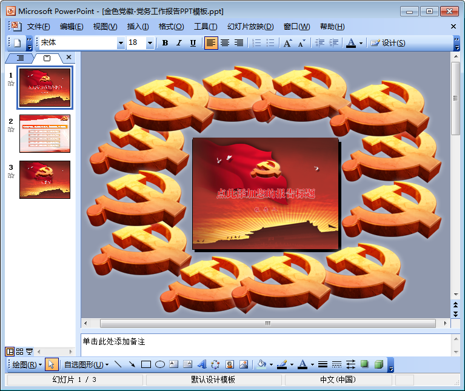Increase font size

point(287,43)
